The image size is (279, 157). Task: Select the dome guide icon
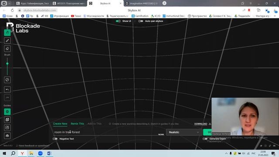pos(7,136)
